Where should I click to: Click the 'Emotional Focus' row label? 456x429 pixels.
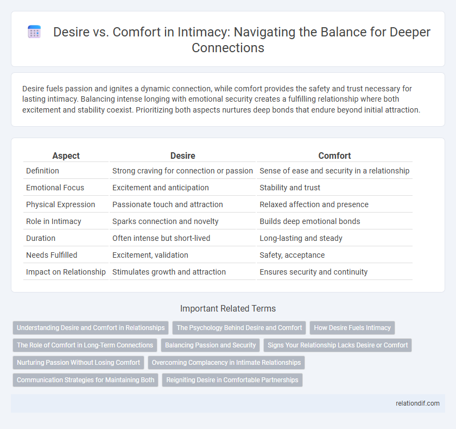(x=55, y=188)
